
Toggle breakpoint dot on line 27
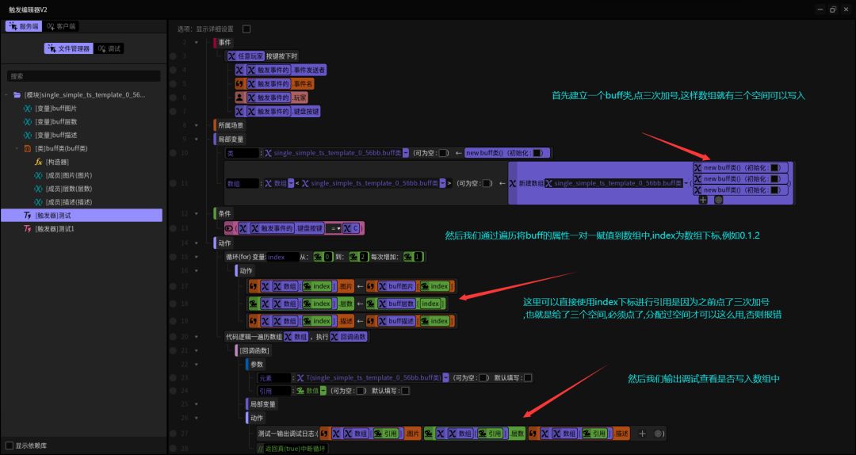pyautogui.click(x=173, y=434)
